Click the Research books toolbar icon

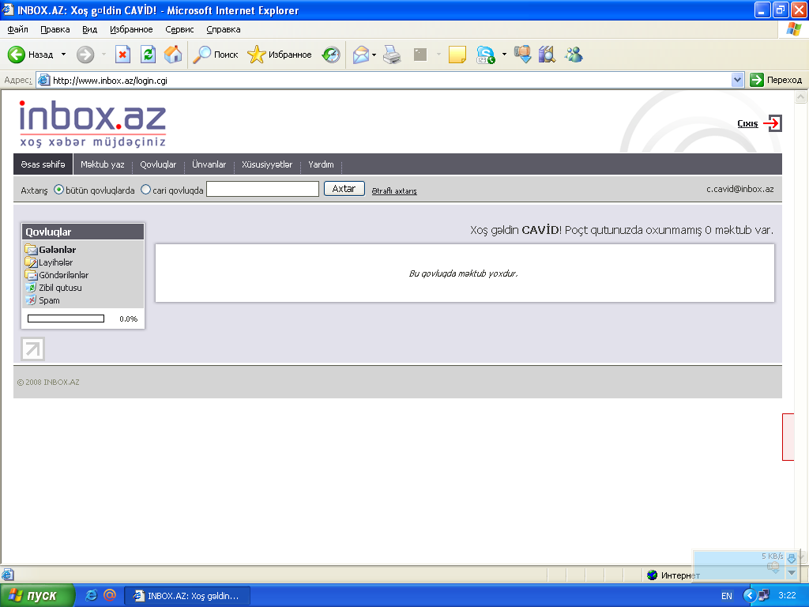coord(547,55)
